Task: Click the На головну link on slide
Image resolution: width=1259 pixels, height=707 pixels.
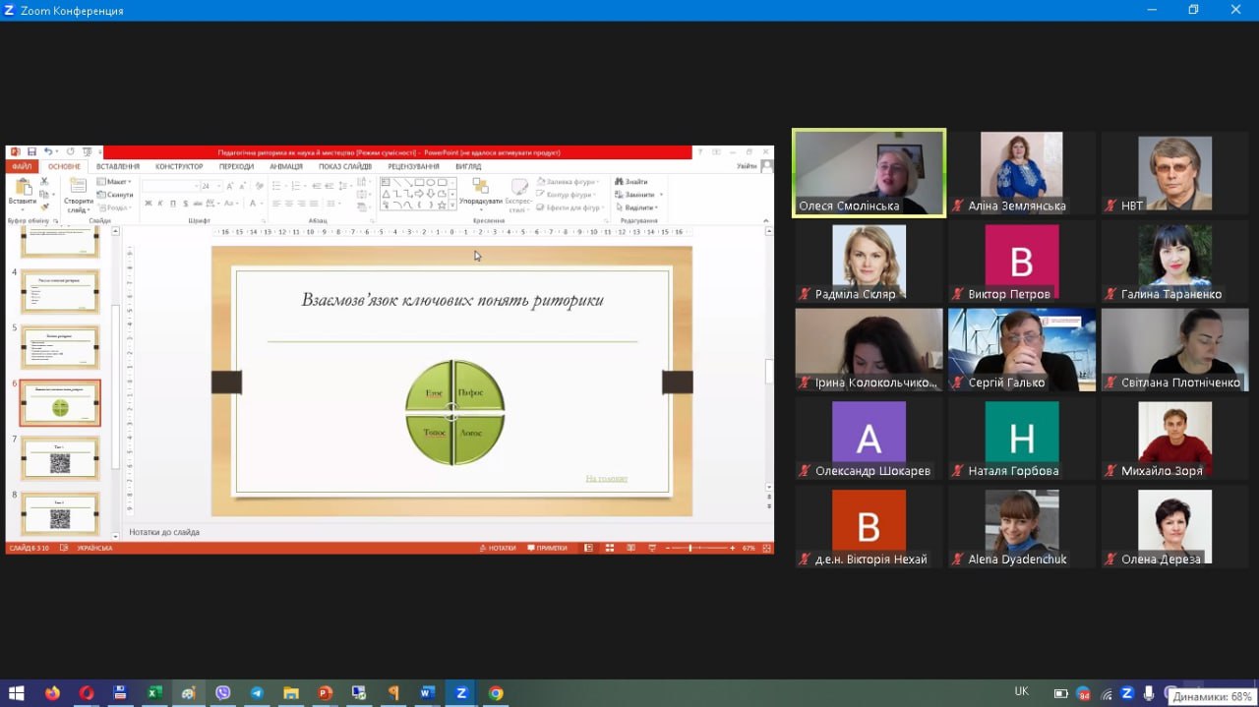Action: [606, 479]
